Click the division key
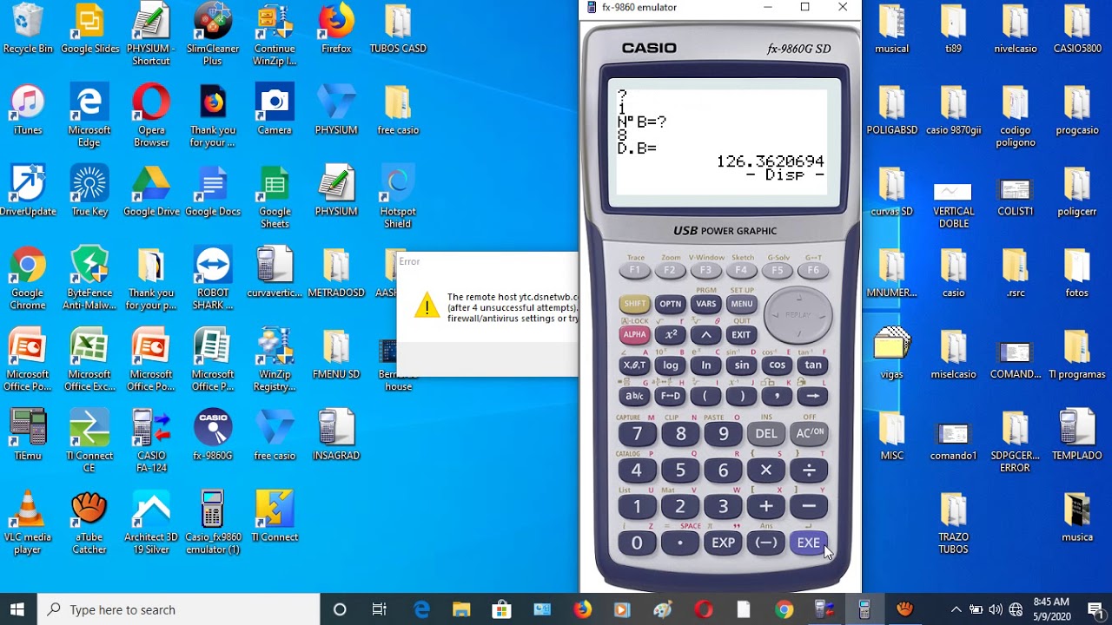Image resolution: width=1112 pixels, height=625 pixels. click(810, 470)
